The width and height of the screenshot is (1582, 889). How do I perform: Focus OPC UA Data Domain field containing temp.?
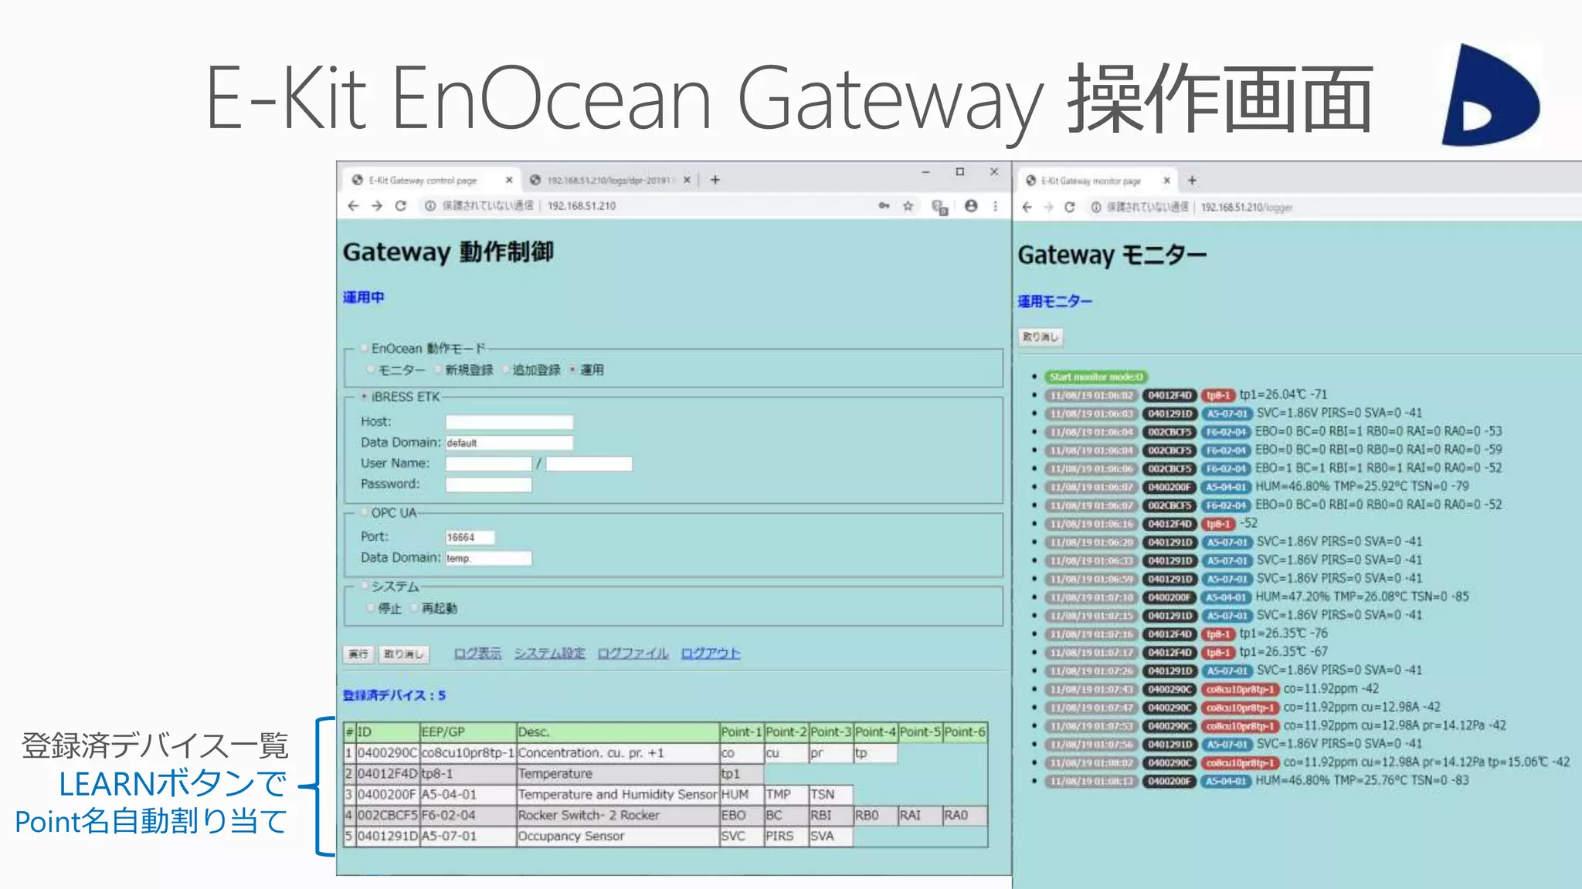click(x=488, y=558)
